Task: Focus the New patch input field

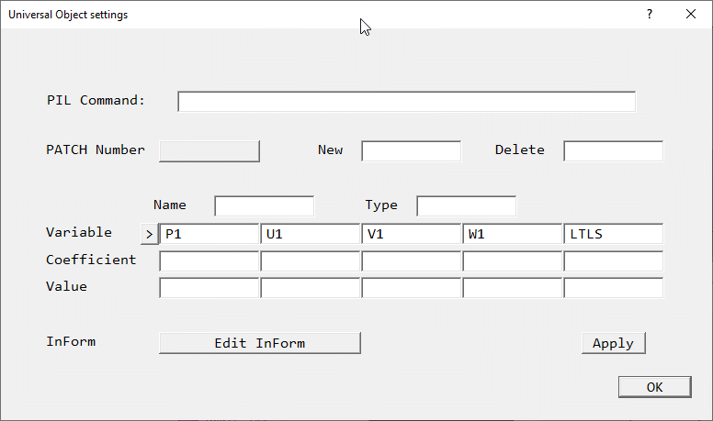Action: 411,150
